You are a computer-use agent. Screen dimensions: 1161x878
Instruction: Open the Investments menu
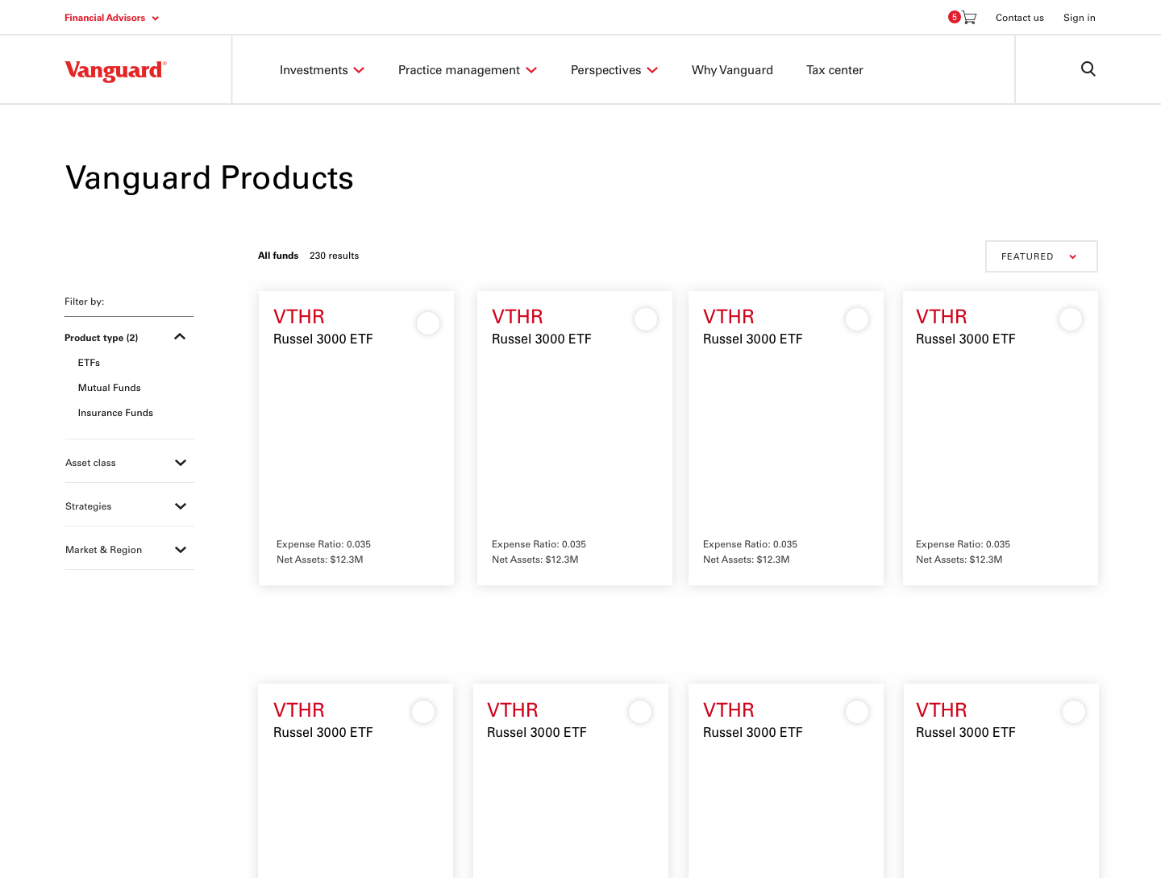point(322,70)
